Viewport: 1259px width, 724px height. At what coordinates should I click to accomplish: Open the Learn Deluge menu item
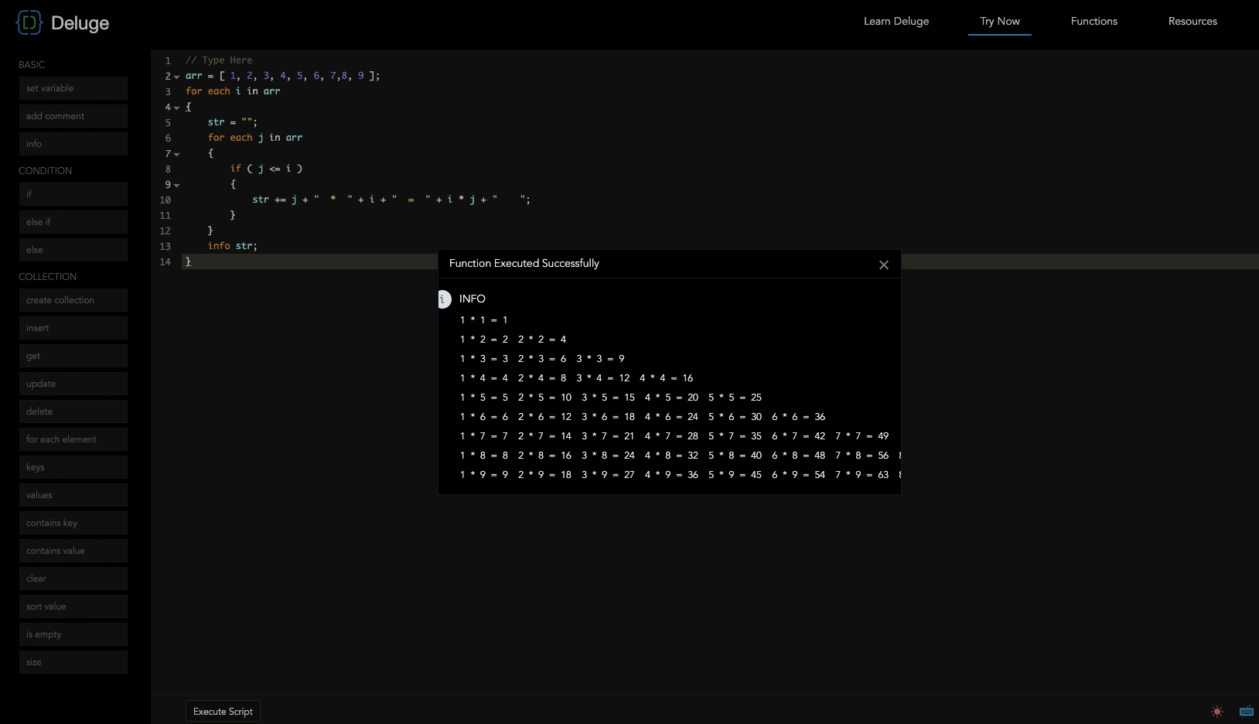click(x=896, y=21)
